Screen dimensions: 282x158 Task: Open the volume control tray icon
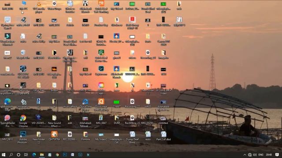255,155
